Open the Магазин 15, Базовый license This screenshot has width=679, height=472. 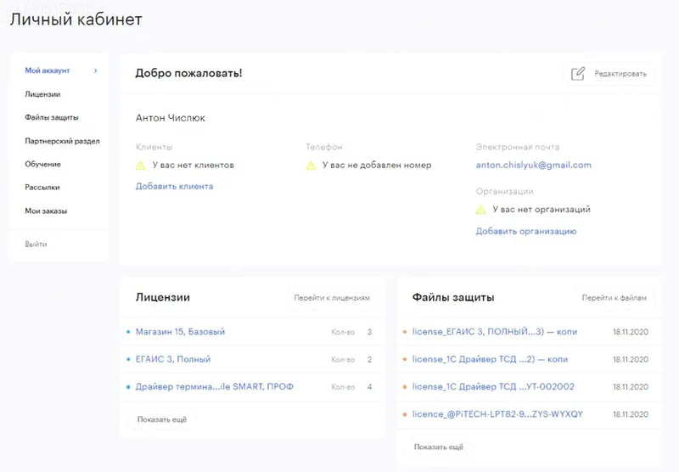pyautogui.click(x=180, y=332)
